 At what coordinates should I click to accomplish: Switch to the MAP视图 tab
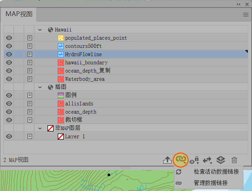(x=19, y=14)
